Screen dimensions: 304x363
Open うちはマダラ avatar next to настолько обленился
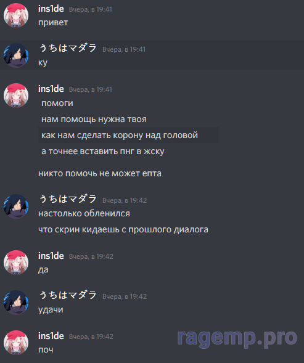16,206
